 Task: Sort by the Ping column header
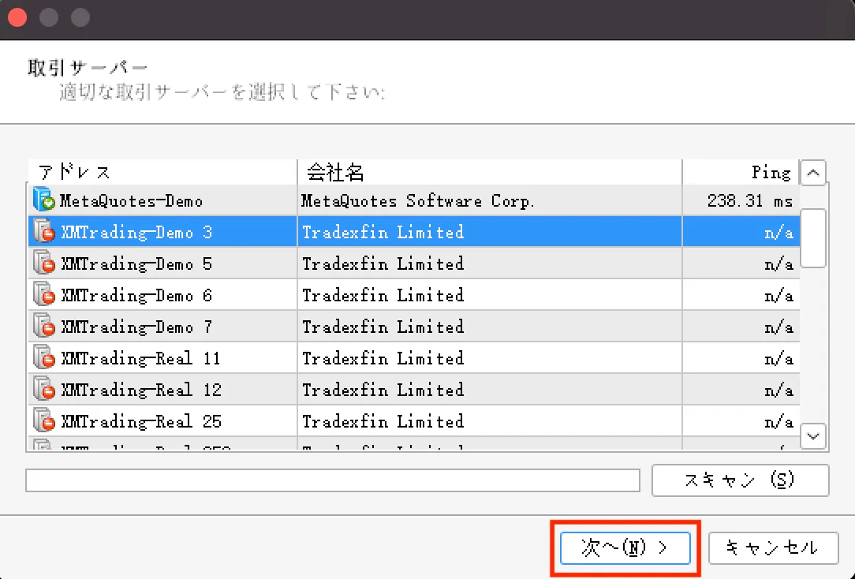(741, 172)
